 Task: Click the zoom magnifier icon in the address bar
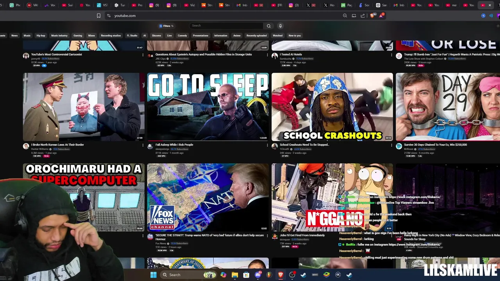point(345,16)
